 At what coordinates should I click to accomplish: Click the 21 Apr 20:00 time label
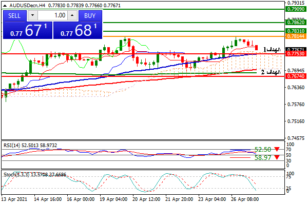[179, 199]
